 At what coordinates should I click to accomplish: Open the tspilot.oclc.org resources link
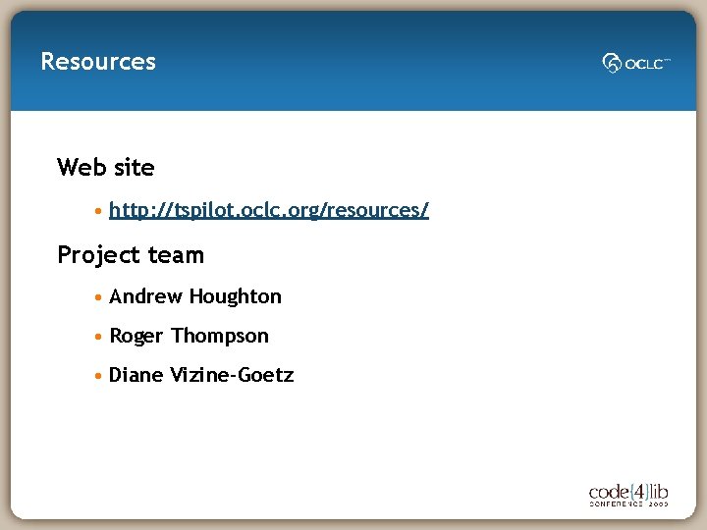269,211
